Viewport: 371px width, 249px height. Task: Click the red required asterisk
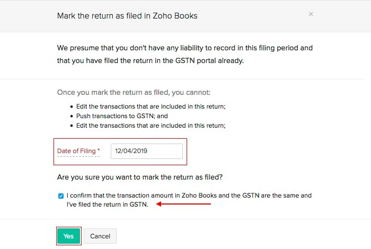click(x=99, y=151)
